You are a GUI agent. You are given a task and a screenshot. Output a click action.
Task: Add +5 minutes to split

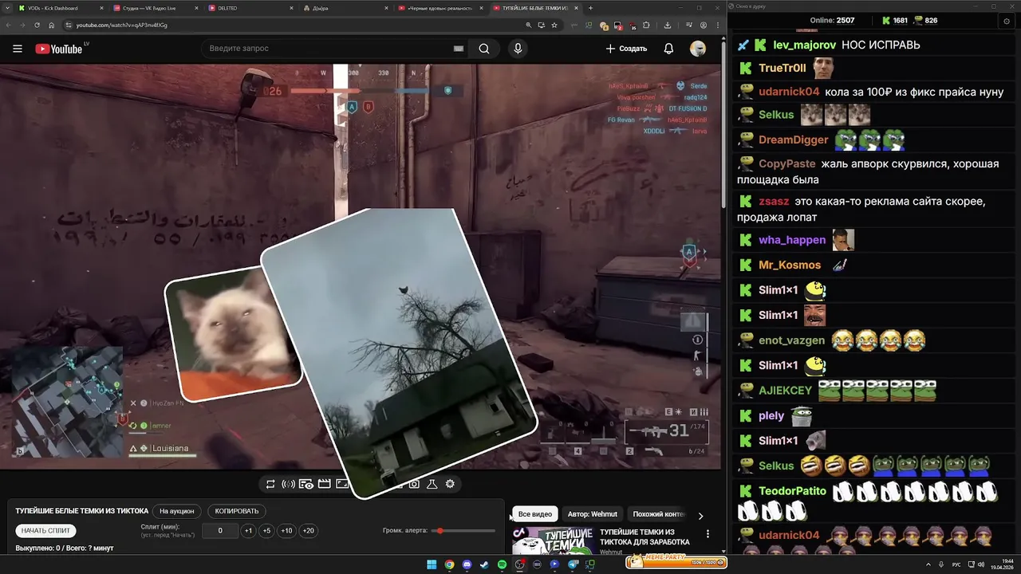tap(266, 531)
